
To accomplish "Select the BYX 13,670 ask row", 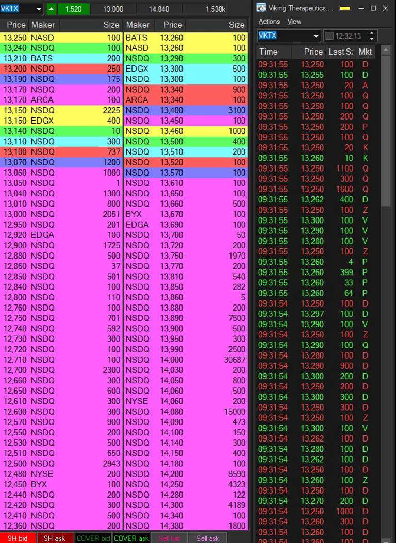I will tap(186, 214).
